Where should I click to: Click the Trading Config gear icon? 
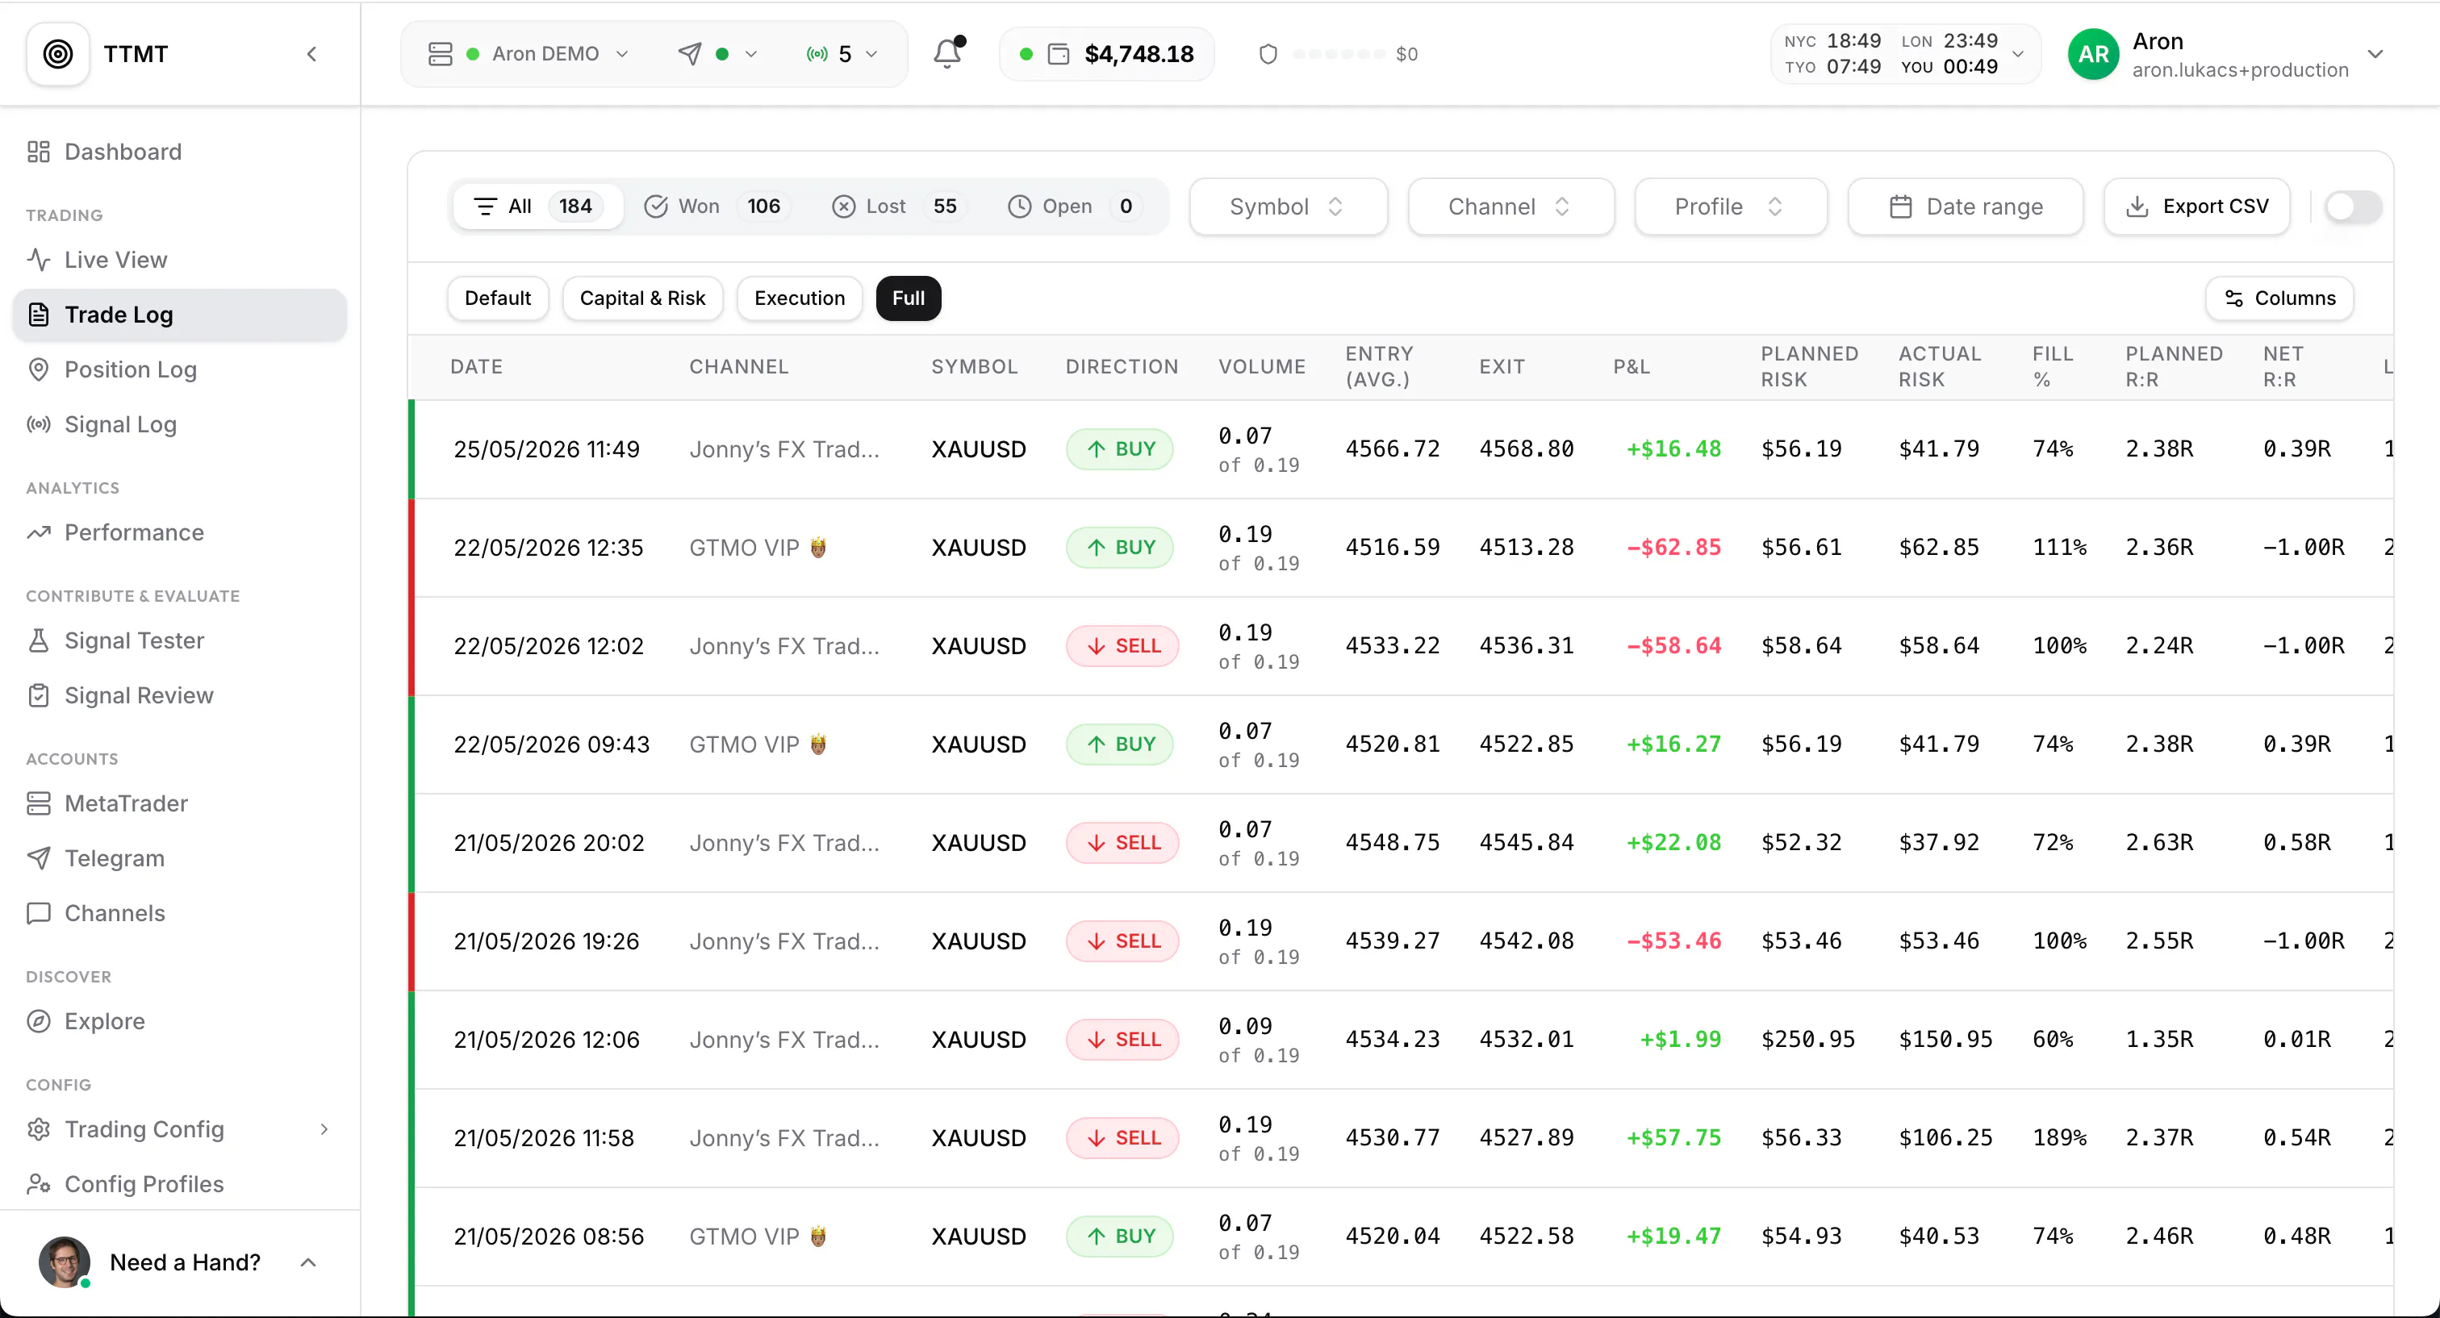(x=39, y=1128)
